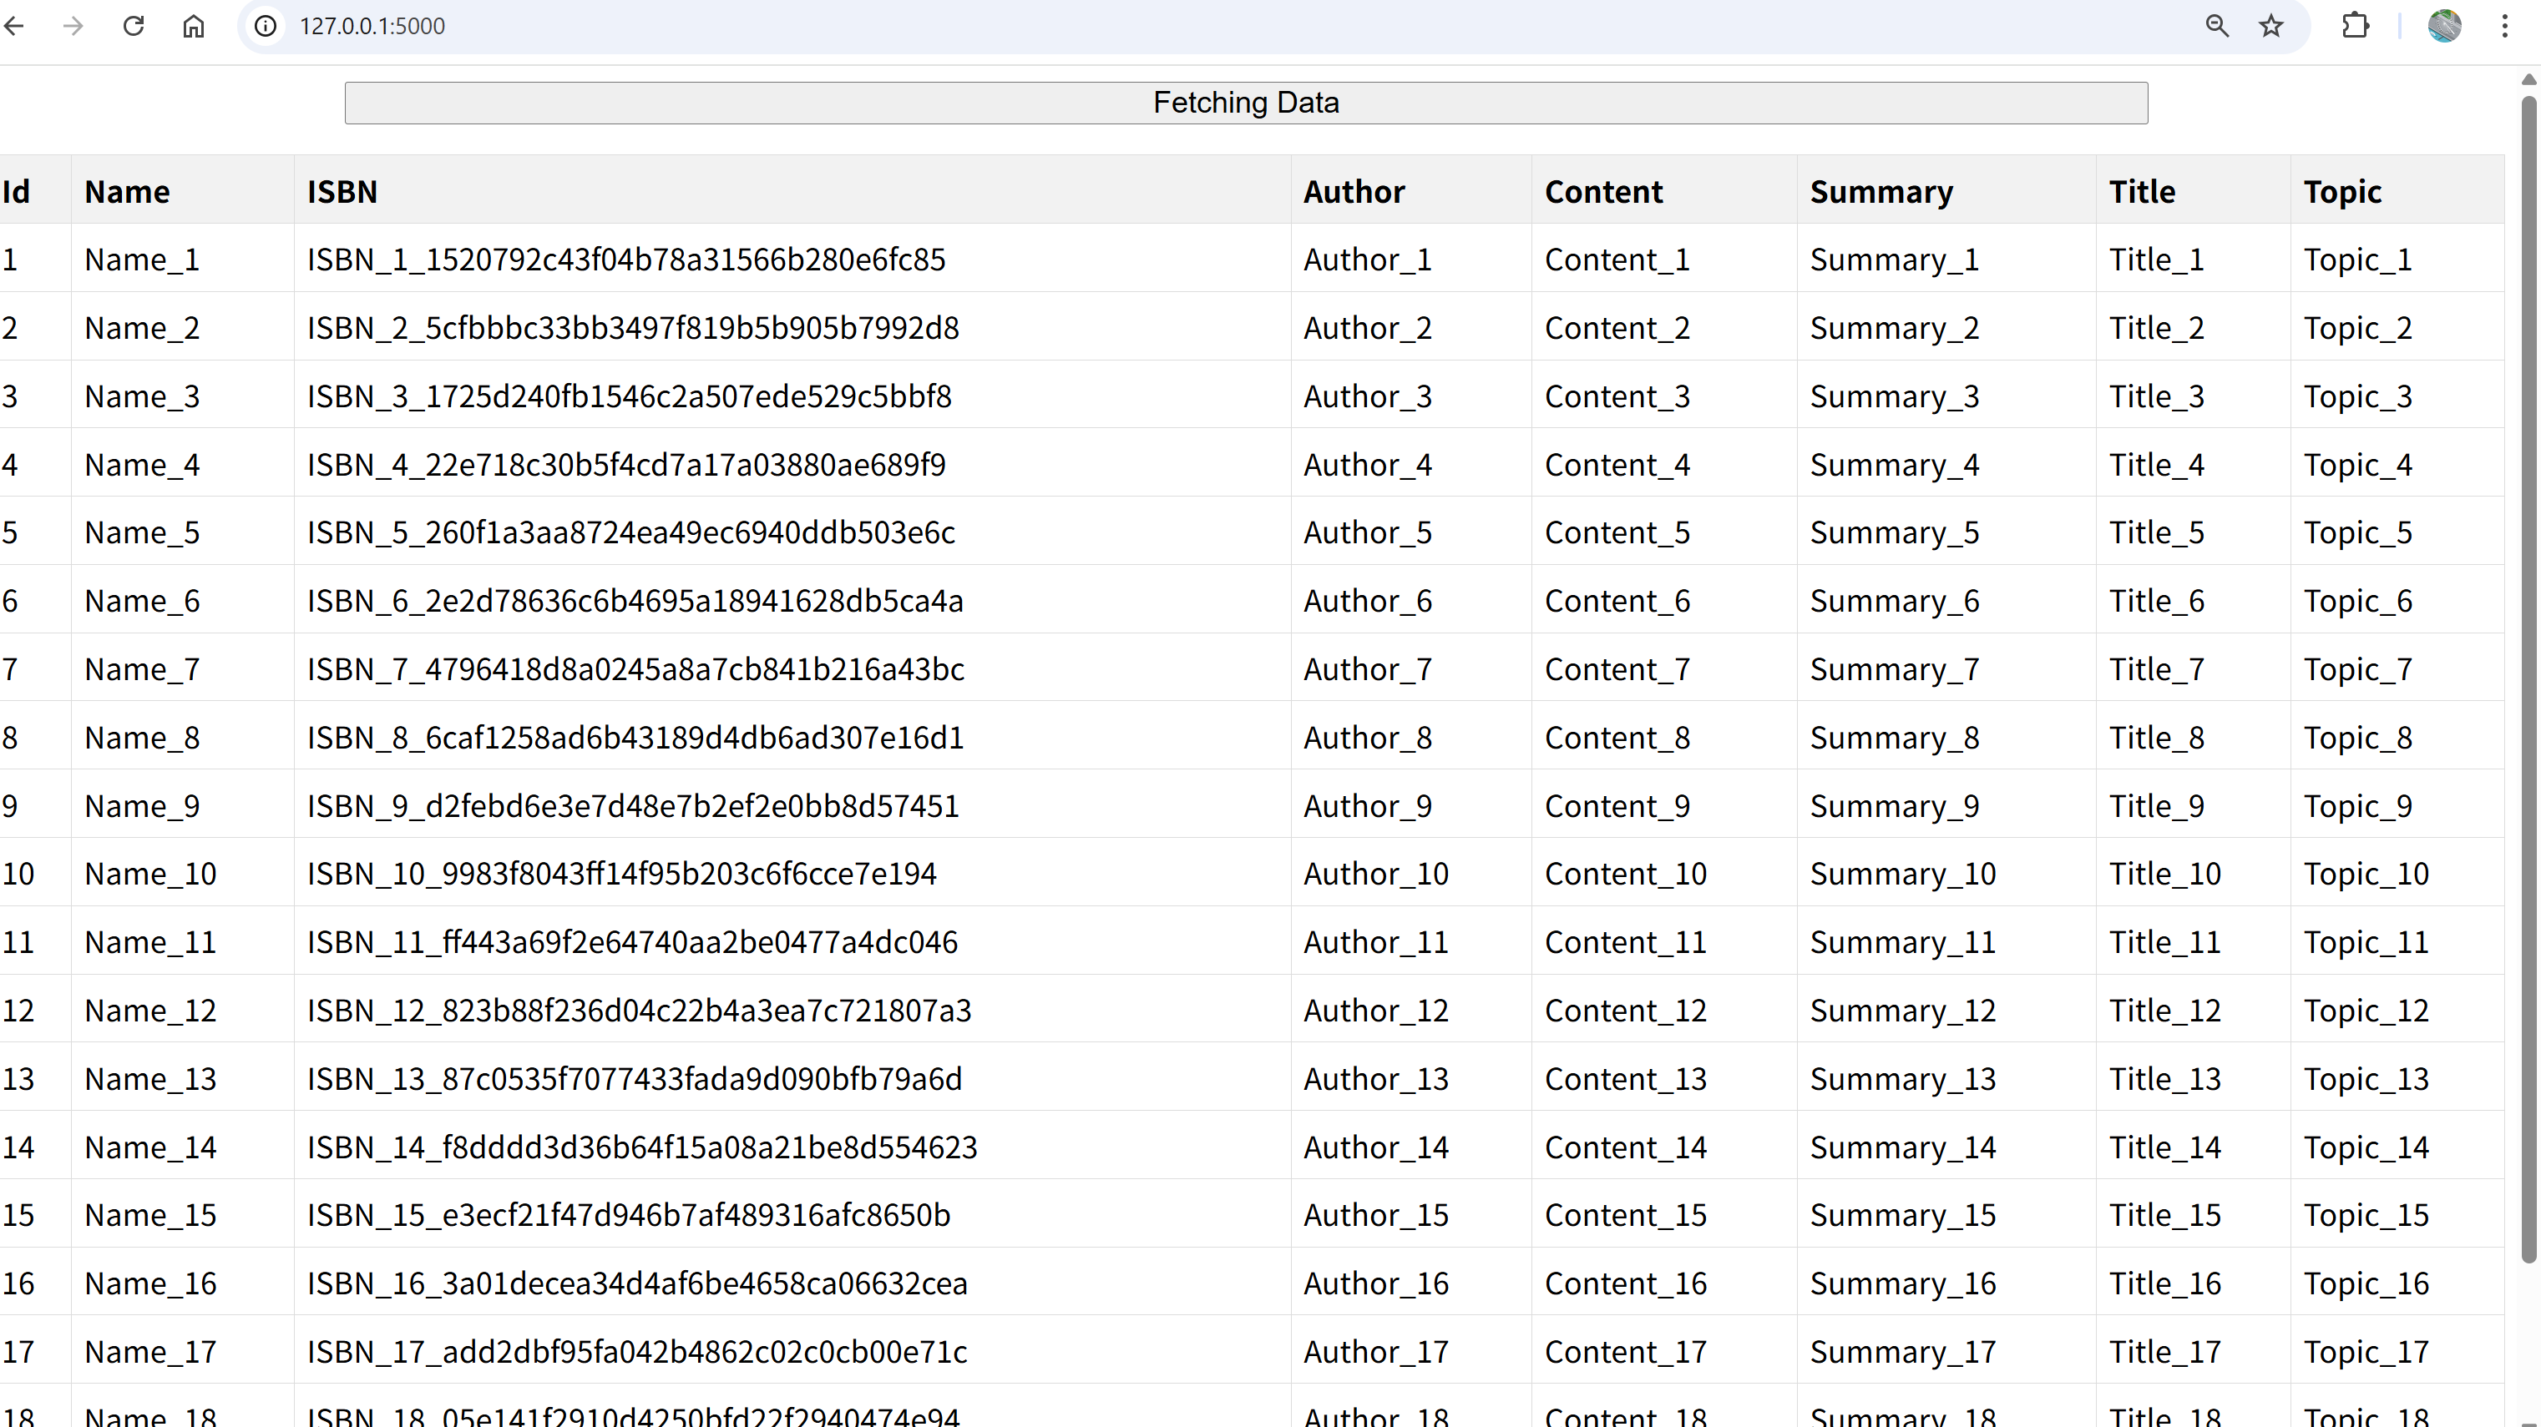Click the scrollbar up arrow
Image resolution: width=2541 pixels, height=1427 pixels.
click(x=2528, y=80)
